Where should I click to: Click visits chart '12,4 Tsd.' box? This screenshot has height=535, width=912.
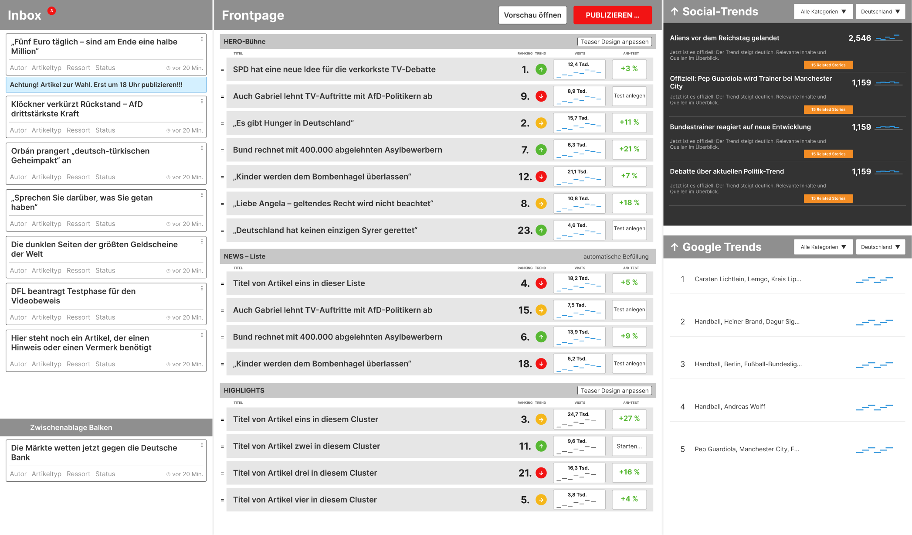coord(579,69)
